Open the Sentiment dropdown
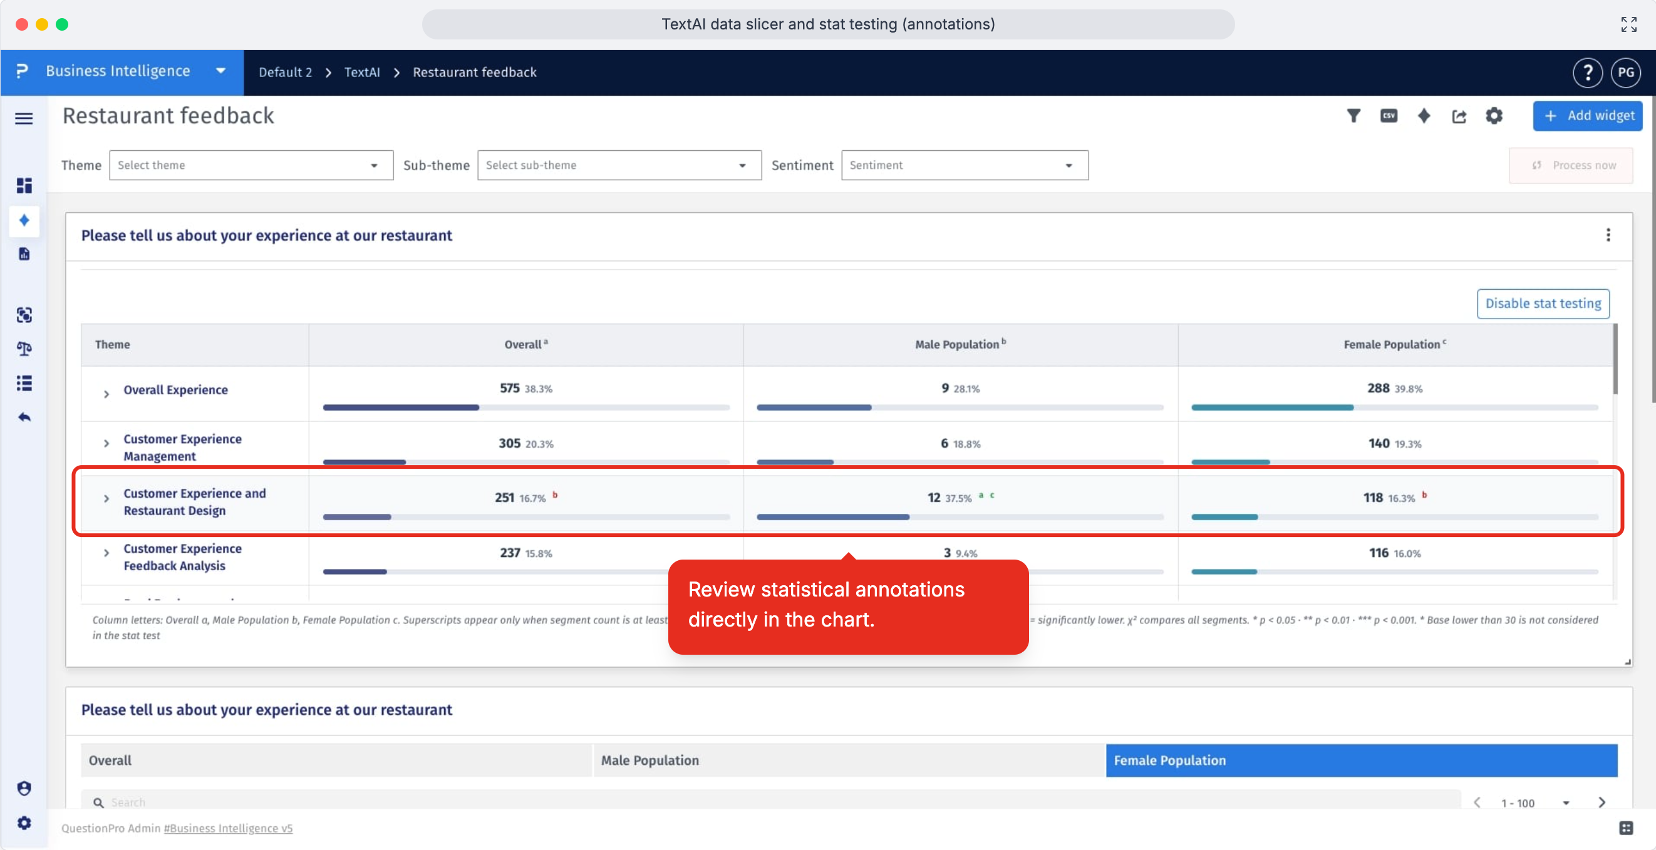Image resolution: width=1656 pixels, height=850 pixels. (x=965, y=165)
